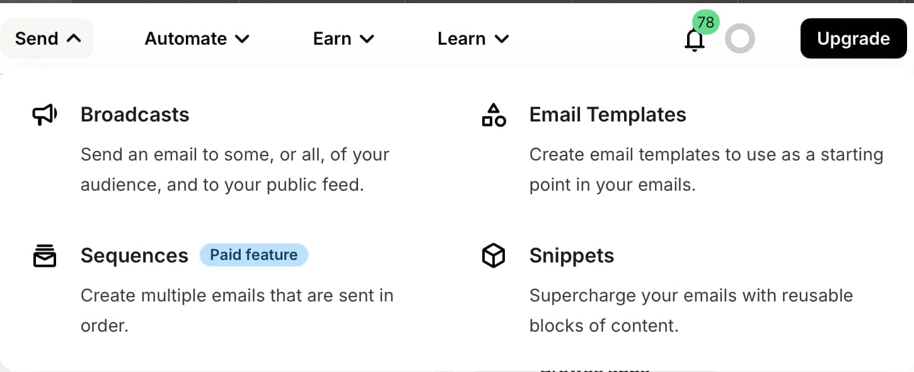Click the Email Templates shapes icon
Image resolution: width=914 pixels, height=372 pixels.
click(x=494, y=115)
